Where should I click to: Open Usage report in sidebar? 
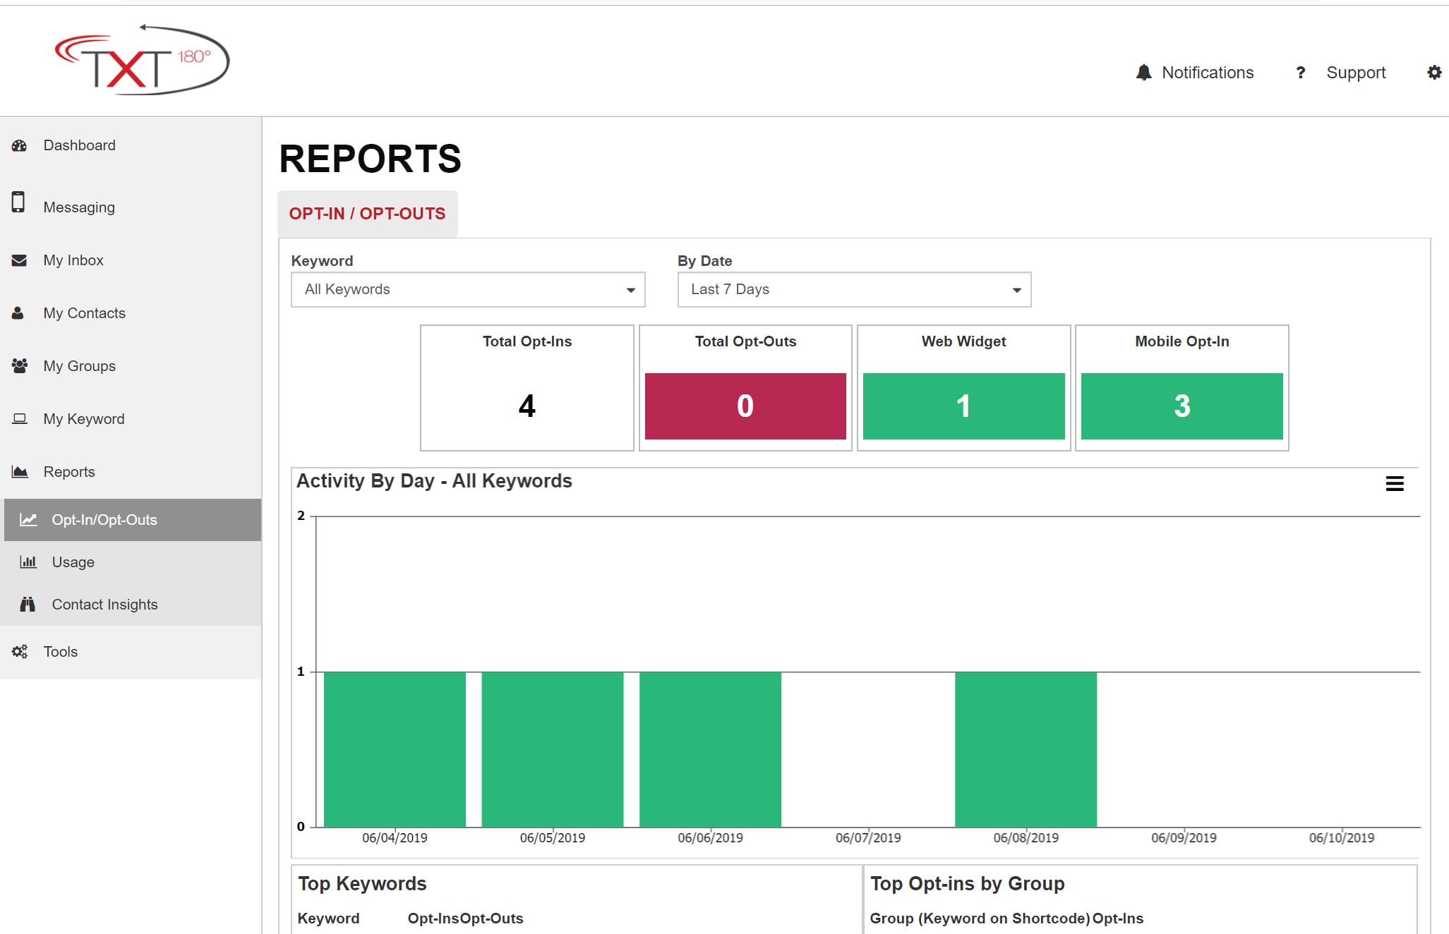(x=73, y=562)
